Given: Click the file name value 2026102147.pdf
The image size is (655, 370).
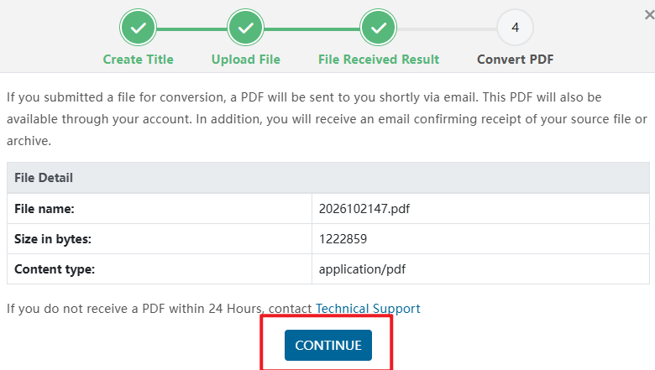Looking at the screenshot, I should (x=364, y=209).
